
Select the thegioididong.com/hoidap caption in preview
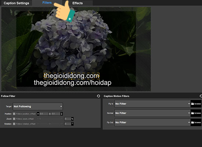(72, 83)
